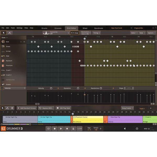Click the Tambourine instrument icon
Image resolution: width=157 pixels, height=157 pixels.
pos(3,80)
